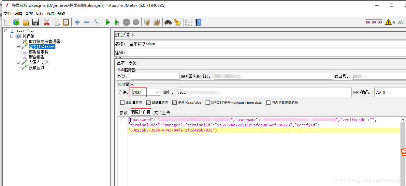Click the Toggle enable/disable icon
The height and width of the screenshot is (186, 406).
click(96, 22)
